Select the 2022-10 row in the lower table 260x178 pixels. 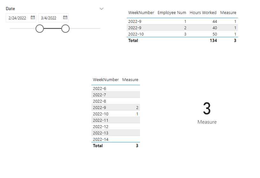coord(116,114)
